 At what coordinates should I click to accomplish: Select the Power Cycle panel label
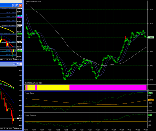pyautogui.click(x=29, y=93)
